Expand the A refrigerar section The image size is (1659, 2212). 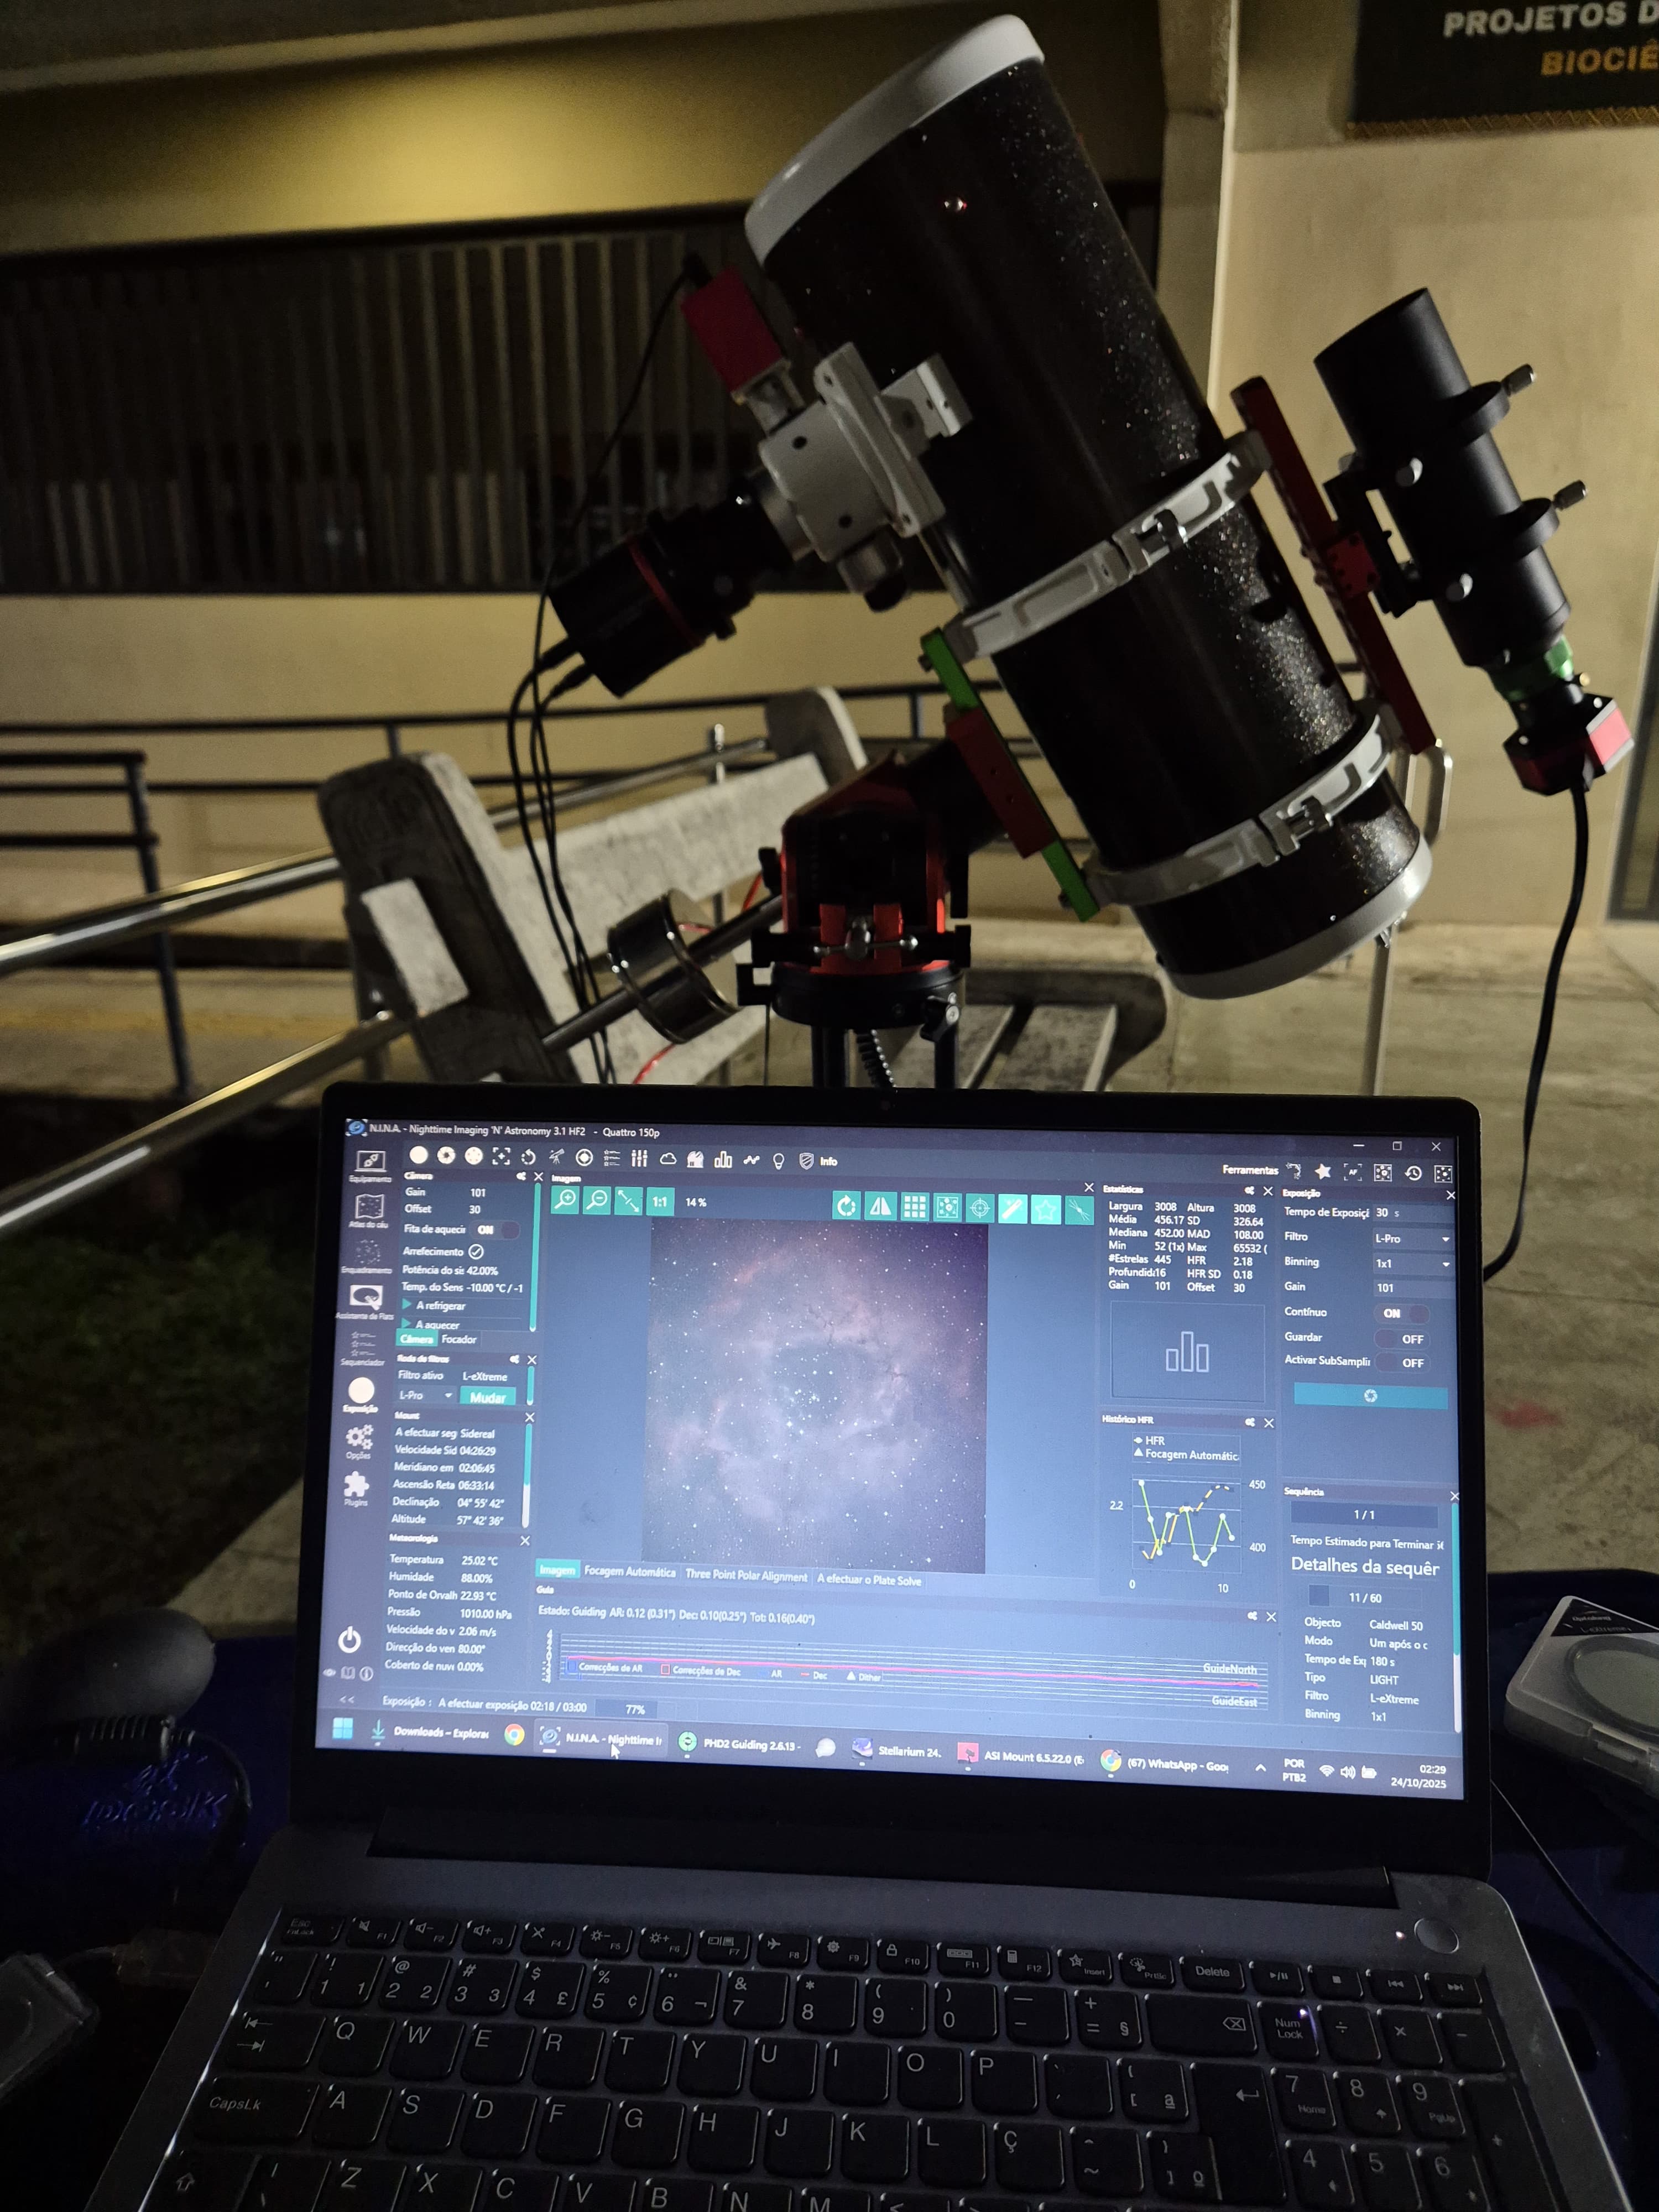coord(407,1305)
